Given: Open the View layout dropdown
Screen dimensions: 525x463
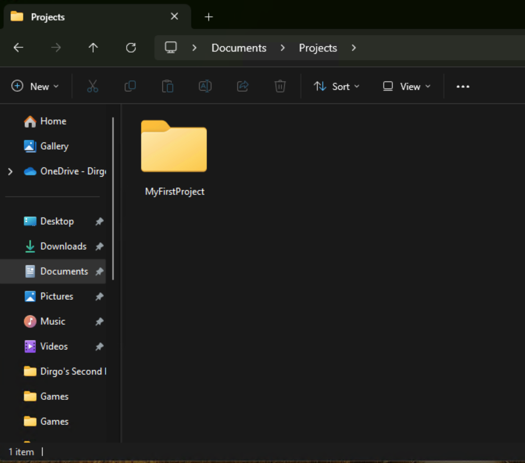Looking at the screenshot, I should coord(407,87).
